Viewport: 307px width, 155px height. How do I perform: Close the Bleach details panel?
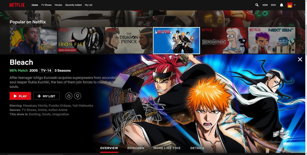point(300,59)
